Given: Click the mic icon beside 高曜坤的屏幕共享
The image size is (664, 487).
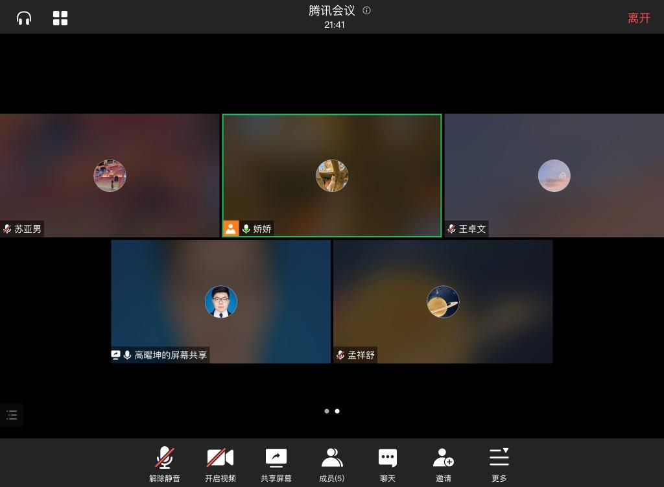Looking at the screenshot, I should point(127,355).
